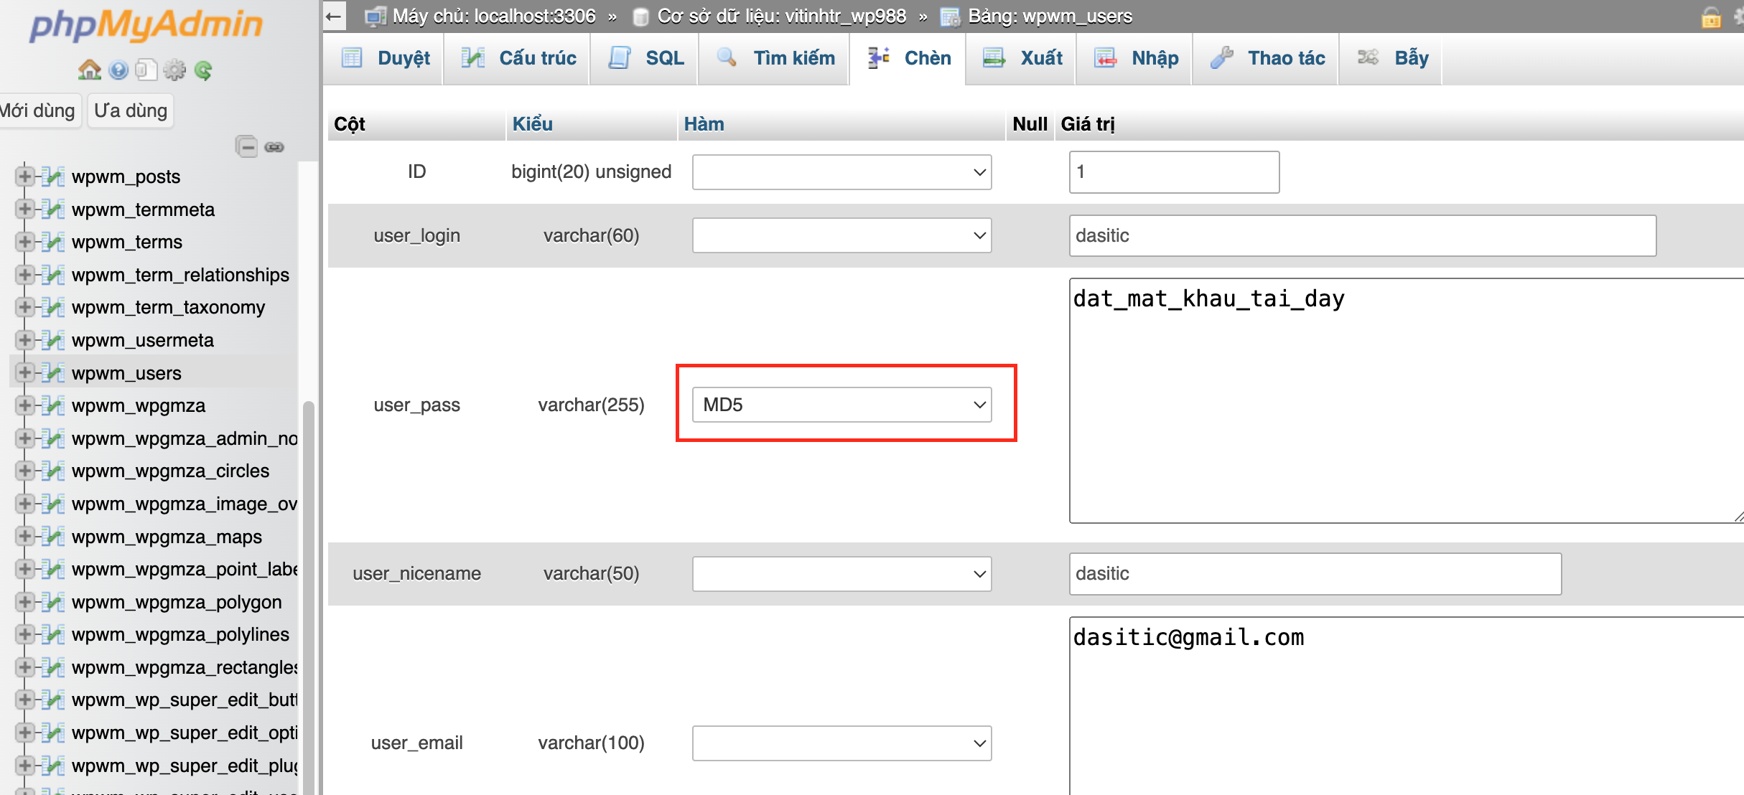This screenshot has width=1744, height=795.
Task: Open the wpwm_wpgmza_maps table link
Action: [x=167, y=537]
